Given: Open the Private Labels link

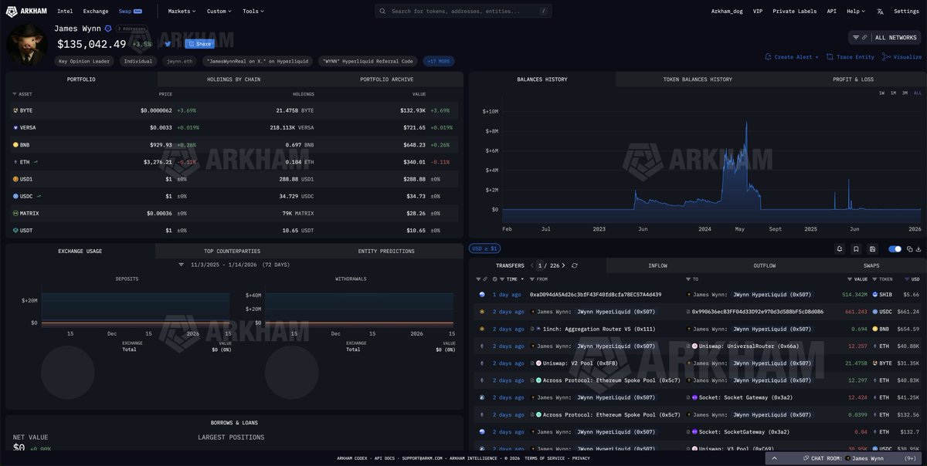Looking at the screenshot, I should (794, 12).
